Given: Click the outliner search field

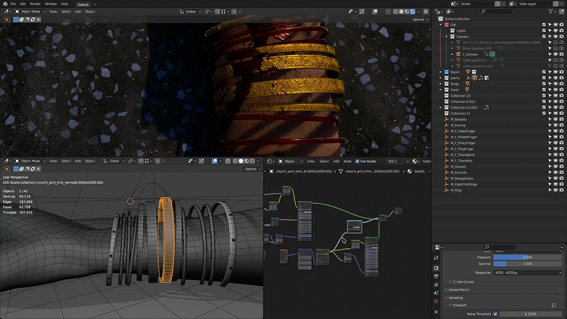Looking at the screenshot, I should point(496,11).
